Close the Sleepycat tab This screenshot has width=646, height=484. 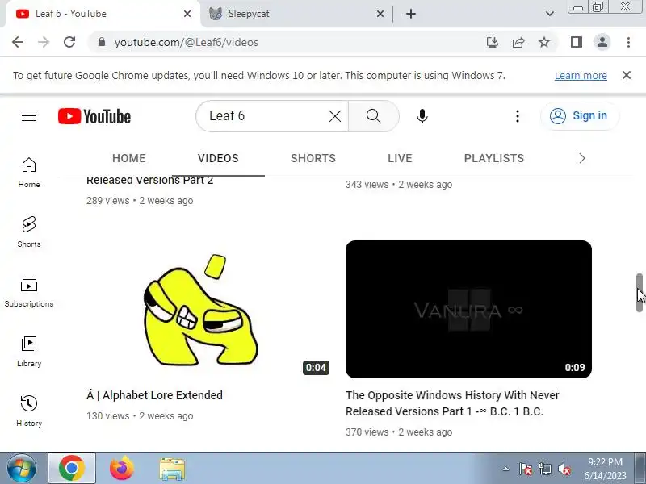tap(380, 14)
